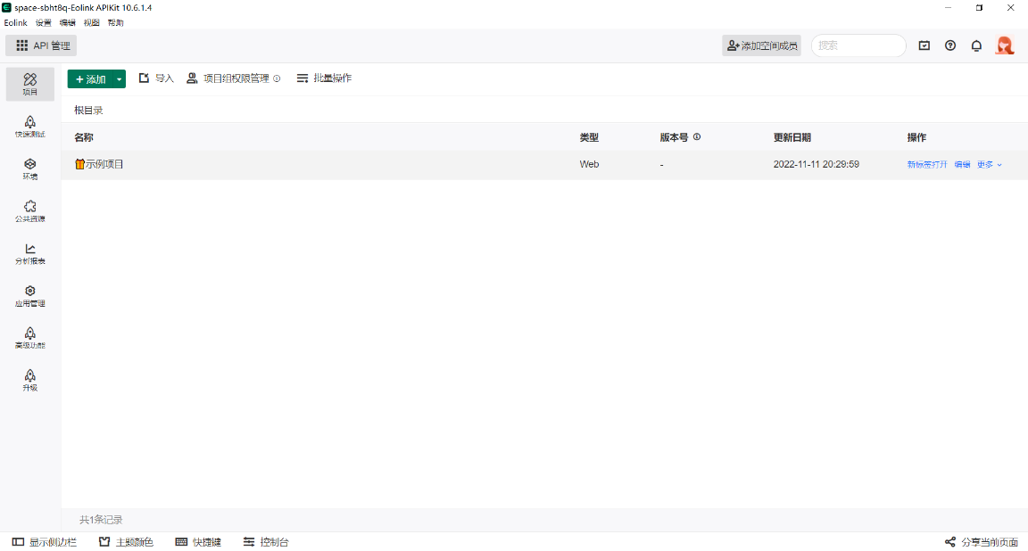Select the 根目录 root directory breadcrumb

pyautogui.click(x=88, y=110)
